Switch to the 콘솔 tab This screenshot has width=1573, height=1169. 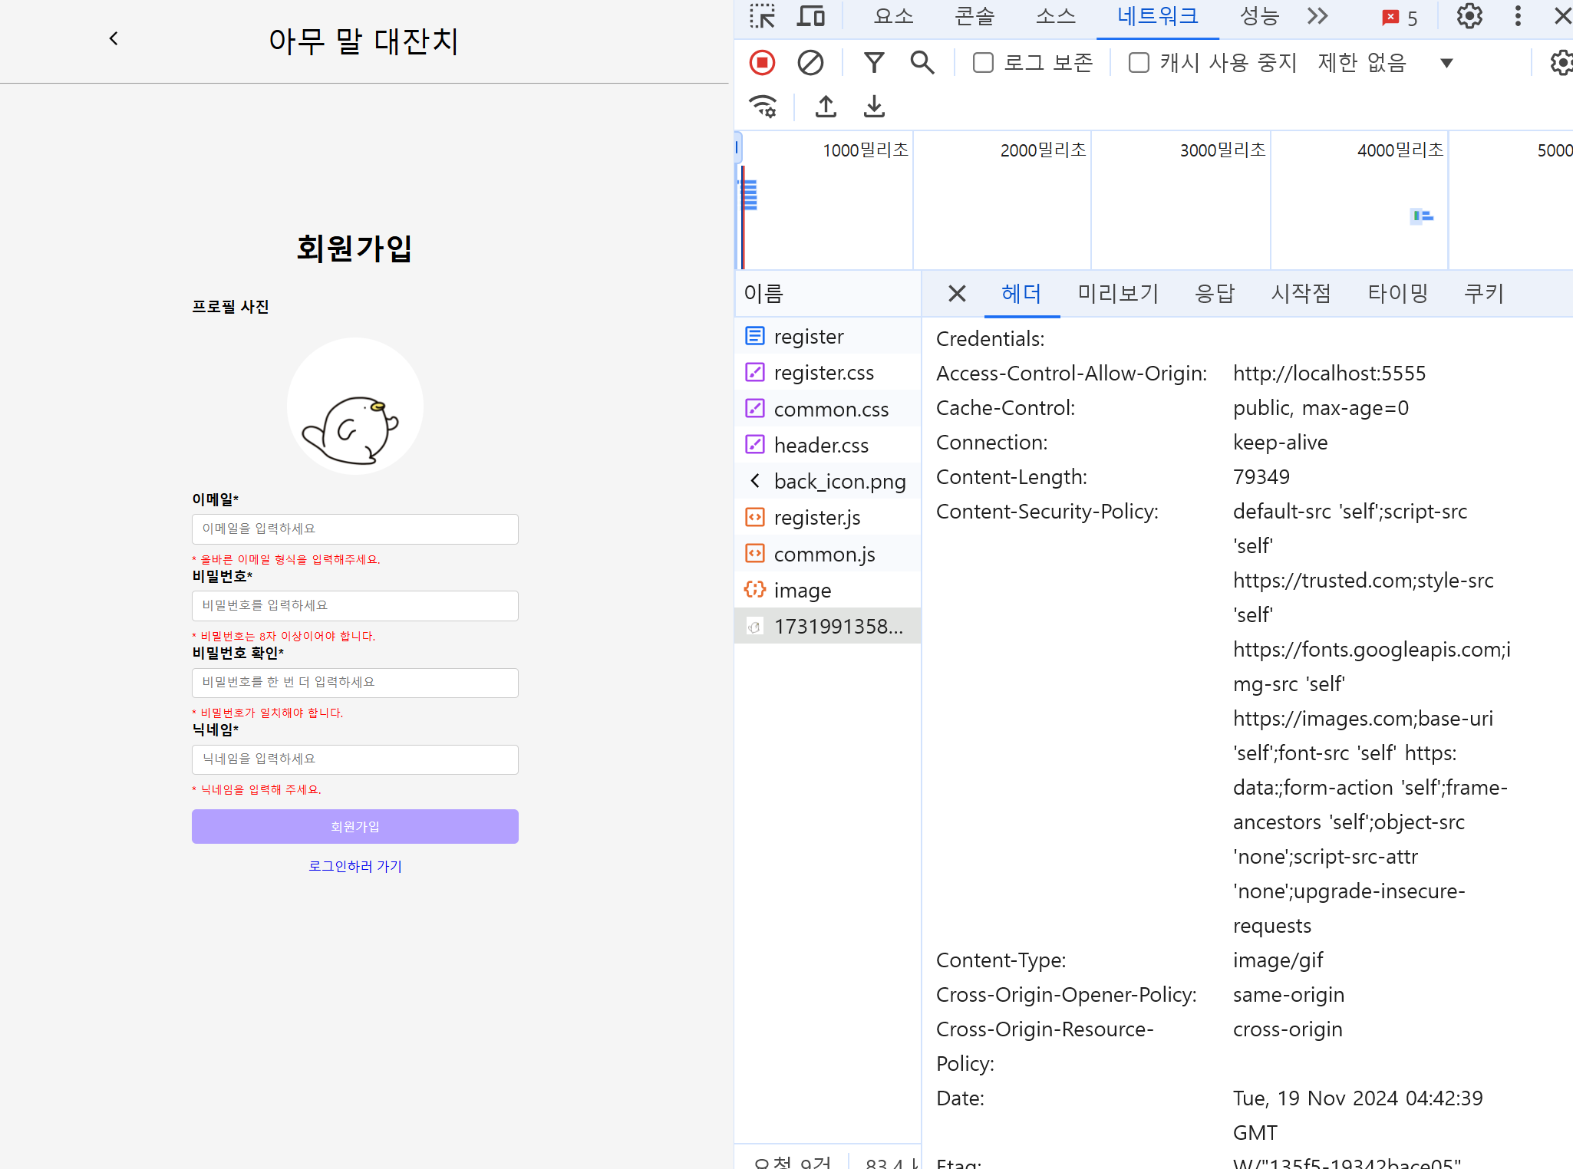[974, 16]
